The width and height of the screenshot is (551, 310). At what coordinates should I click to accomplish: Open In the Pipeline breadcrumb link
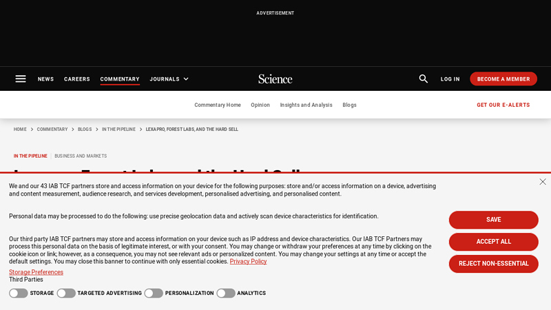pyautogui.click(x=118, y=130)
